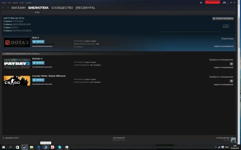Click Dota 2 download progress bar
The height and width of the screenshot is (150, 241).
pos(43,44)
